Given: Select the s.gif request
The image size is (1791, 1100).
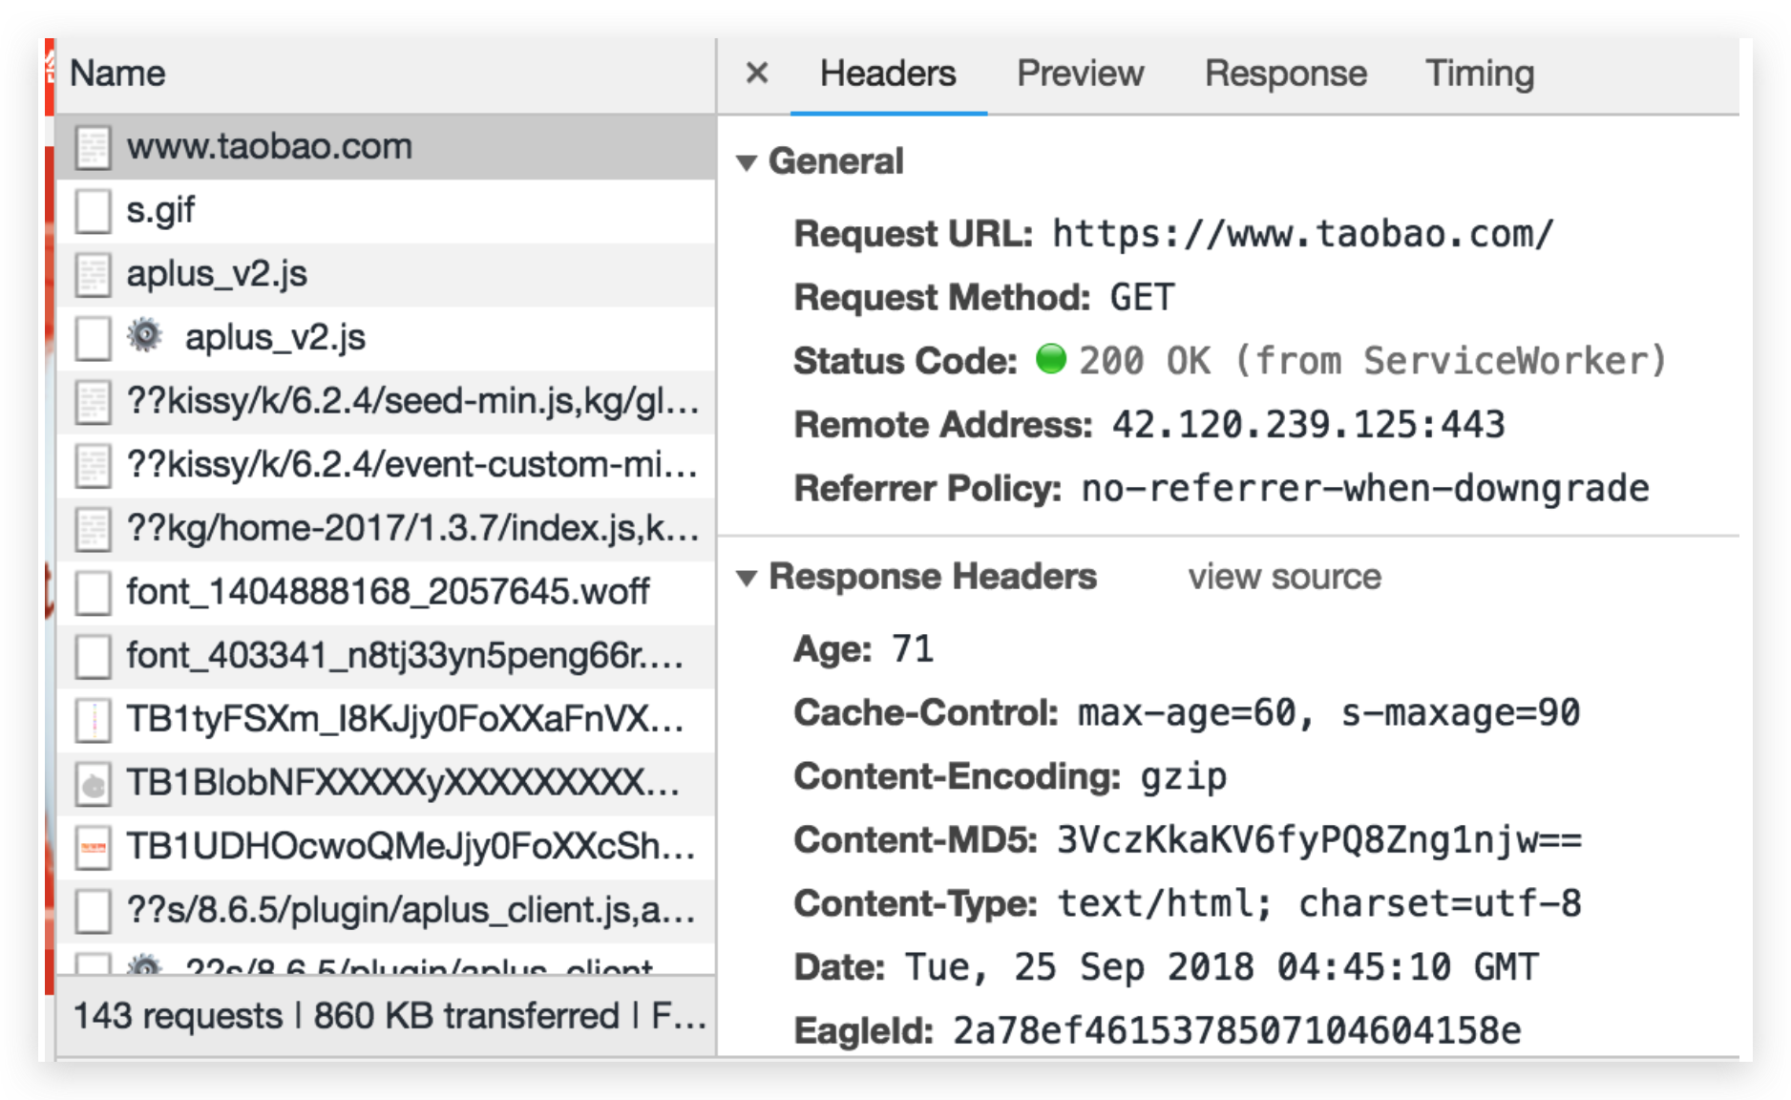Looking at the screenshot, I should (x=386, y=210).
